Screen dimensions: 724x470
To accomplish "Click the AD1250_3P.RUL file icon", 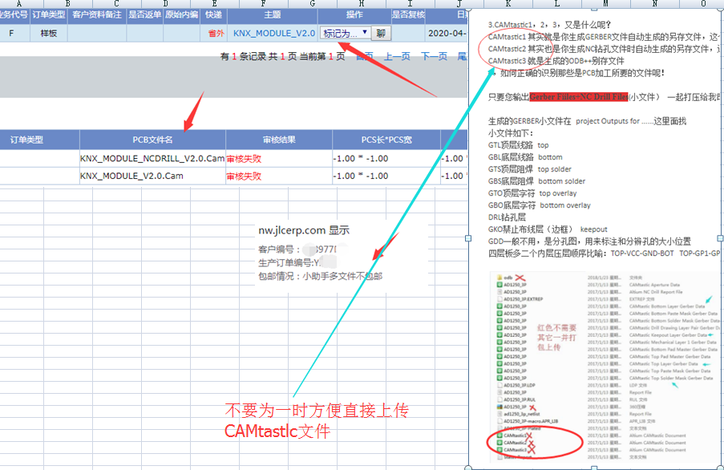I will pyautogui.click(x=499, y=398).
